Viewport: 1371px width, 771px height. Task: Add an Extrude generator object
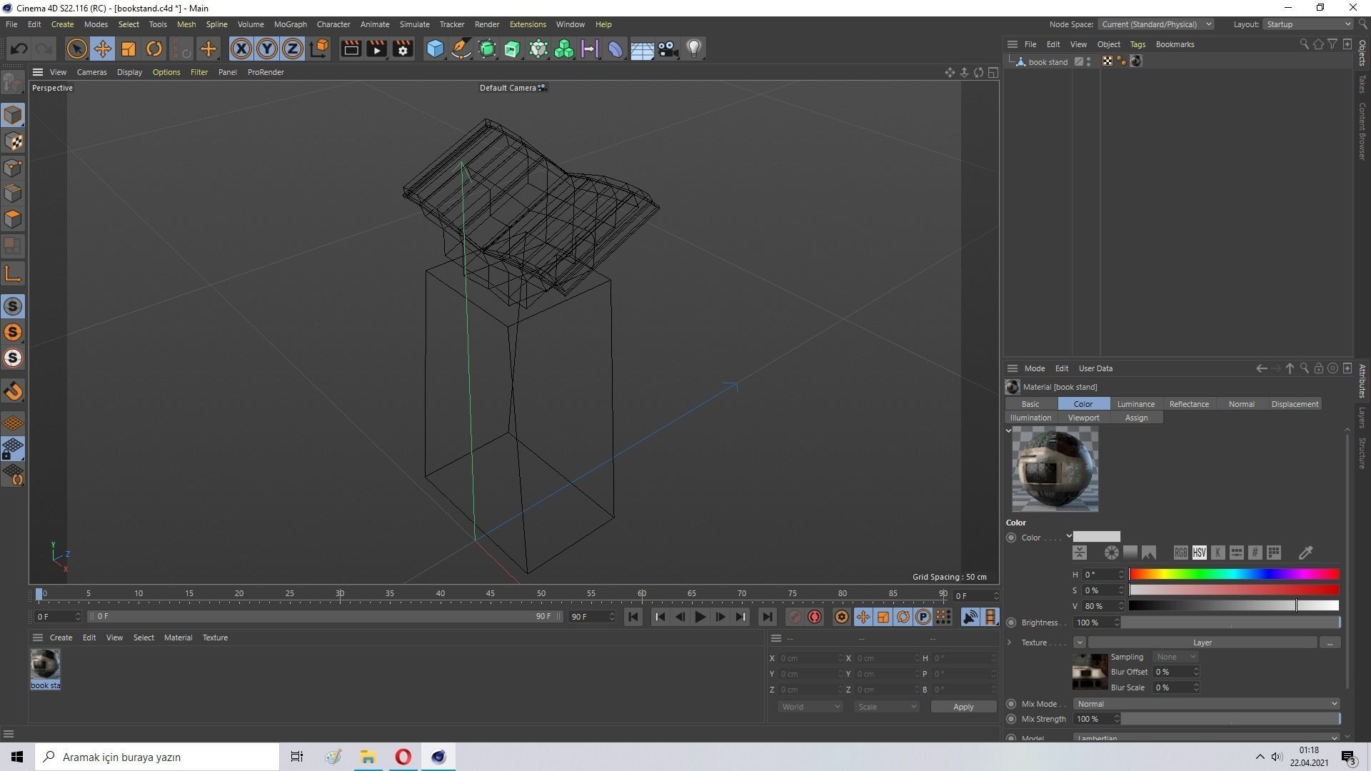(513, 49)
